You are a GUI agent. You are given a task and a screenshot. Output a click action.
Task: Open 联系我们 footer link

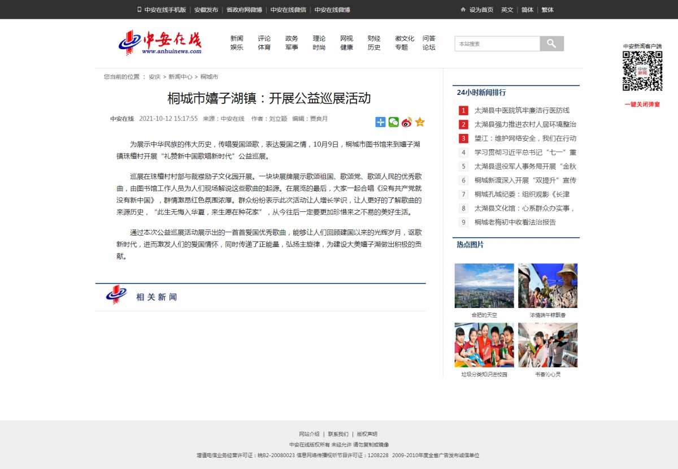coord(338,434)
